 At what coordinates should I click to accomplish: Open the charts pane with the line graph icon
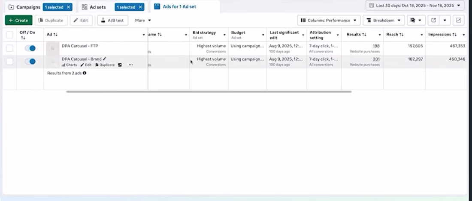tap(458, 21)
